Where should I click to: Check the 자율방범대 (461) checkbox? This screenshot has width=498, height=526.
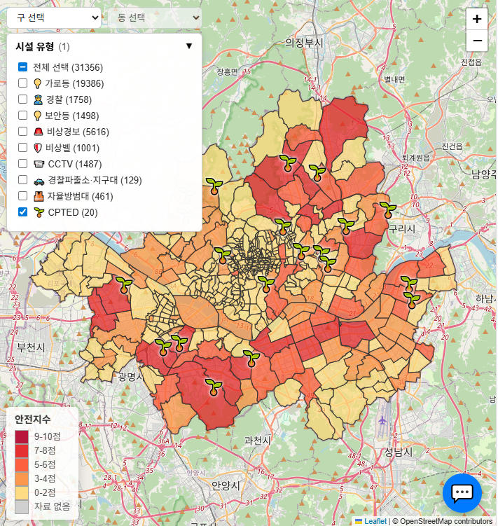pos(23,196)
